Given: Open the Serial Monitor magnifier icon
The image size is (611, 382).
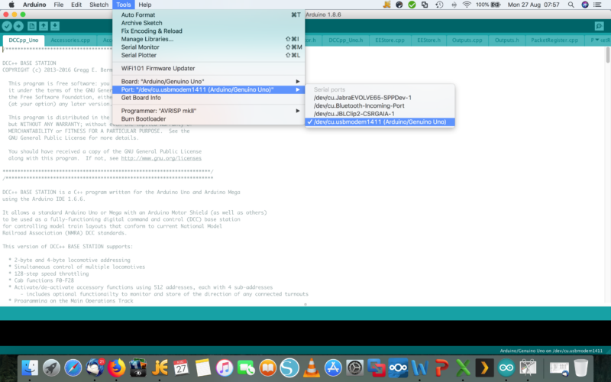Looking at the screenshot, I should pos(600,26).
